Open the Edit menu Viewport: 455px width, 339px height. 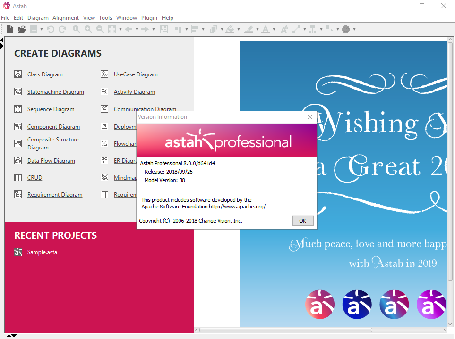[18, 17]
